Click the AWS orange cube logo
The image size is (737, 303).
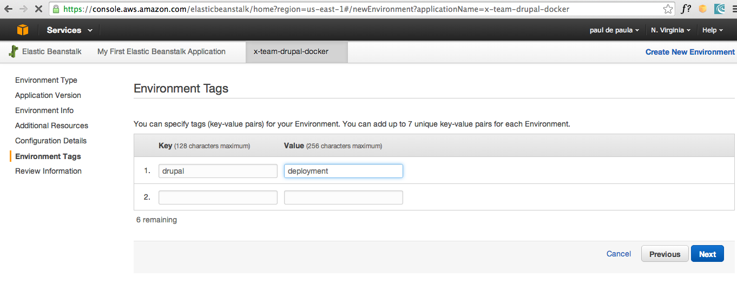[23, 30]
